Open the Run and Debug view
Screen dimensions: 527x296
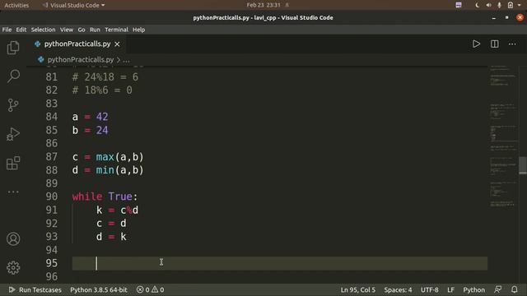[x=13, y=134]
